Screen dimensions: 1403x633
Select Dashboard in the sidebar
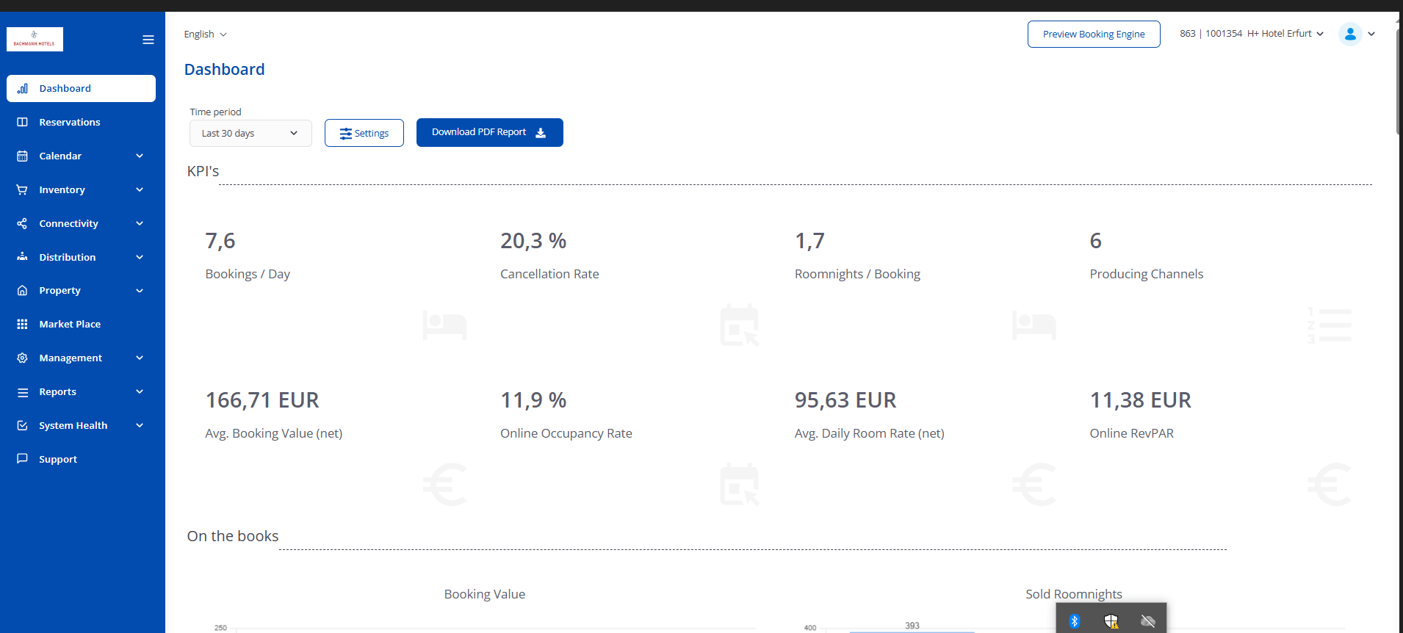point(81,88)
